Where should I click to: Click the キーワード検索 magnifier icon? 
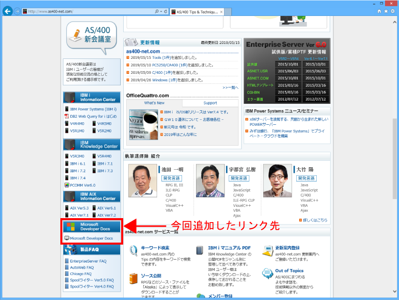pos(133,251)
